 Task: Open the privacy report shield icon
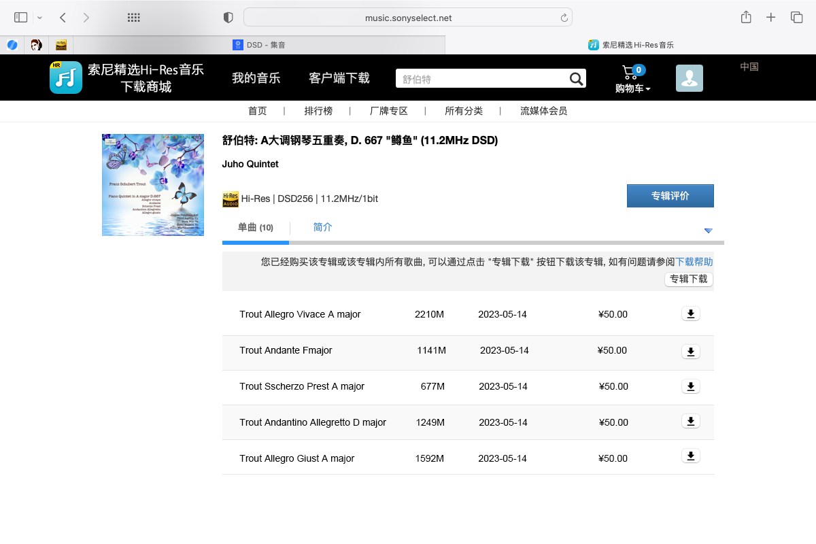pos(228,18)
